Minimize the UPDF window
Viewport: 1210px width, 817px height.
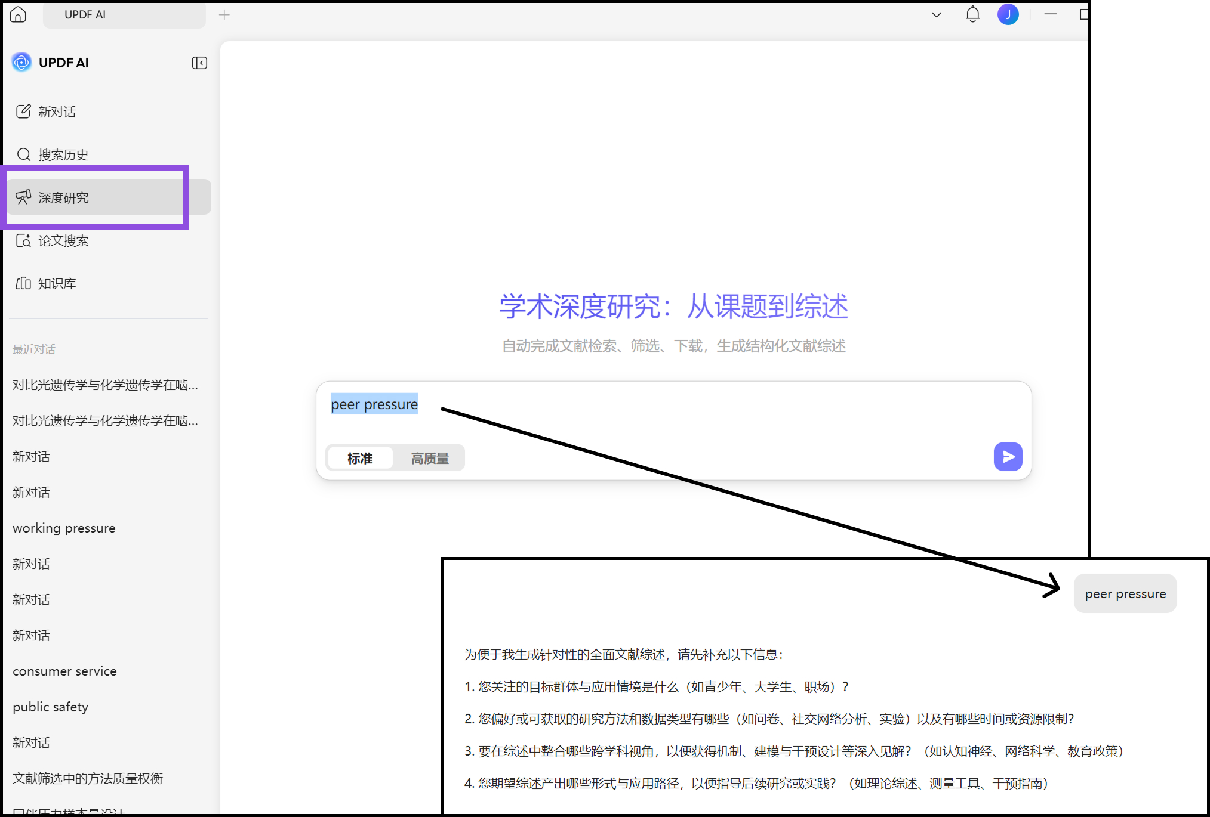click(x=1050, y=14)
